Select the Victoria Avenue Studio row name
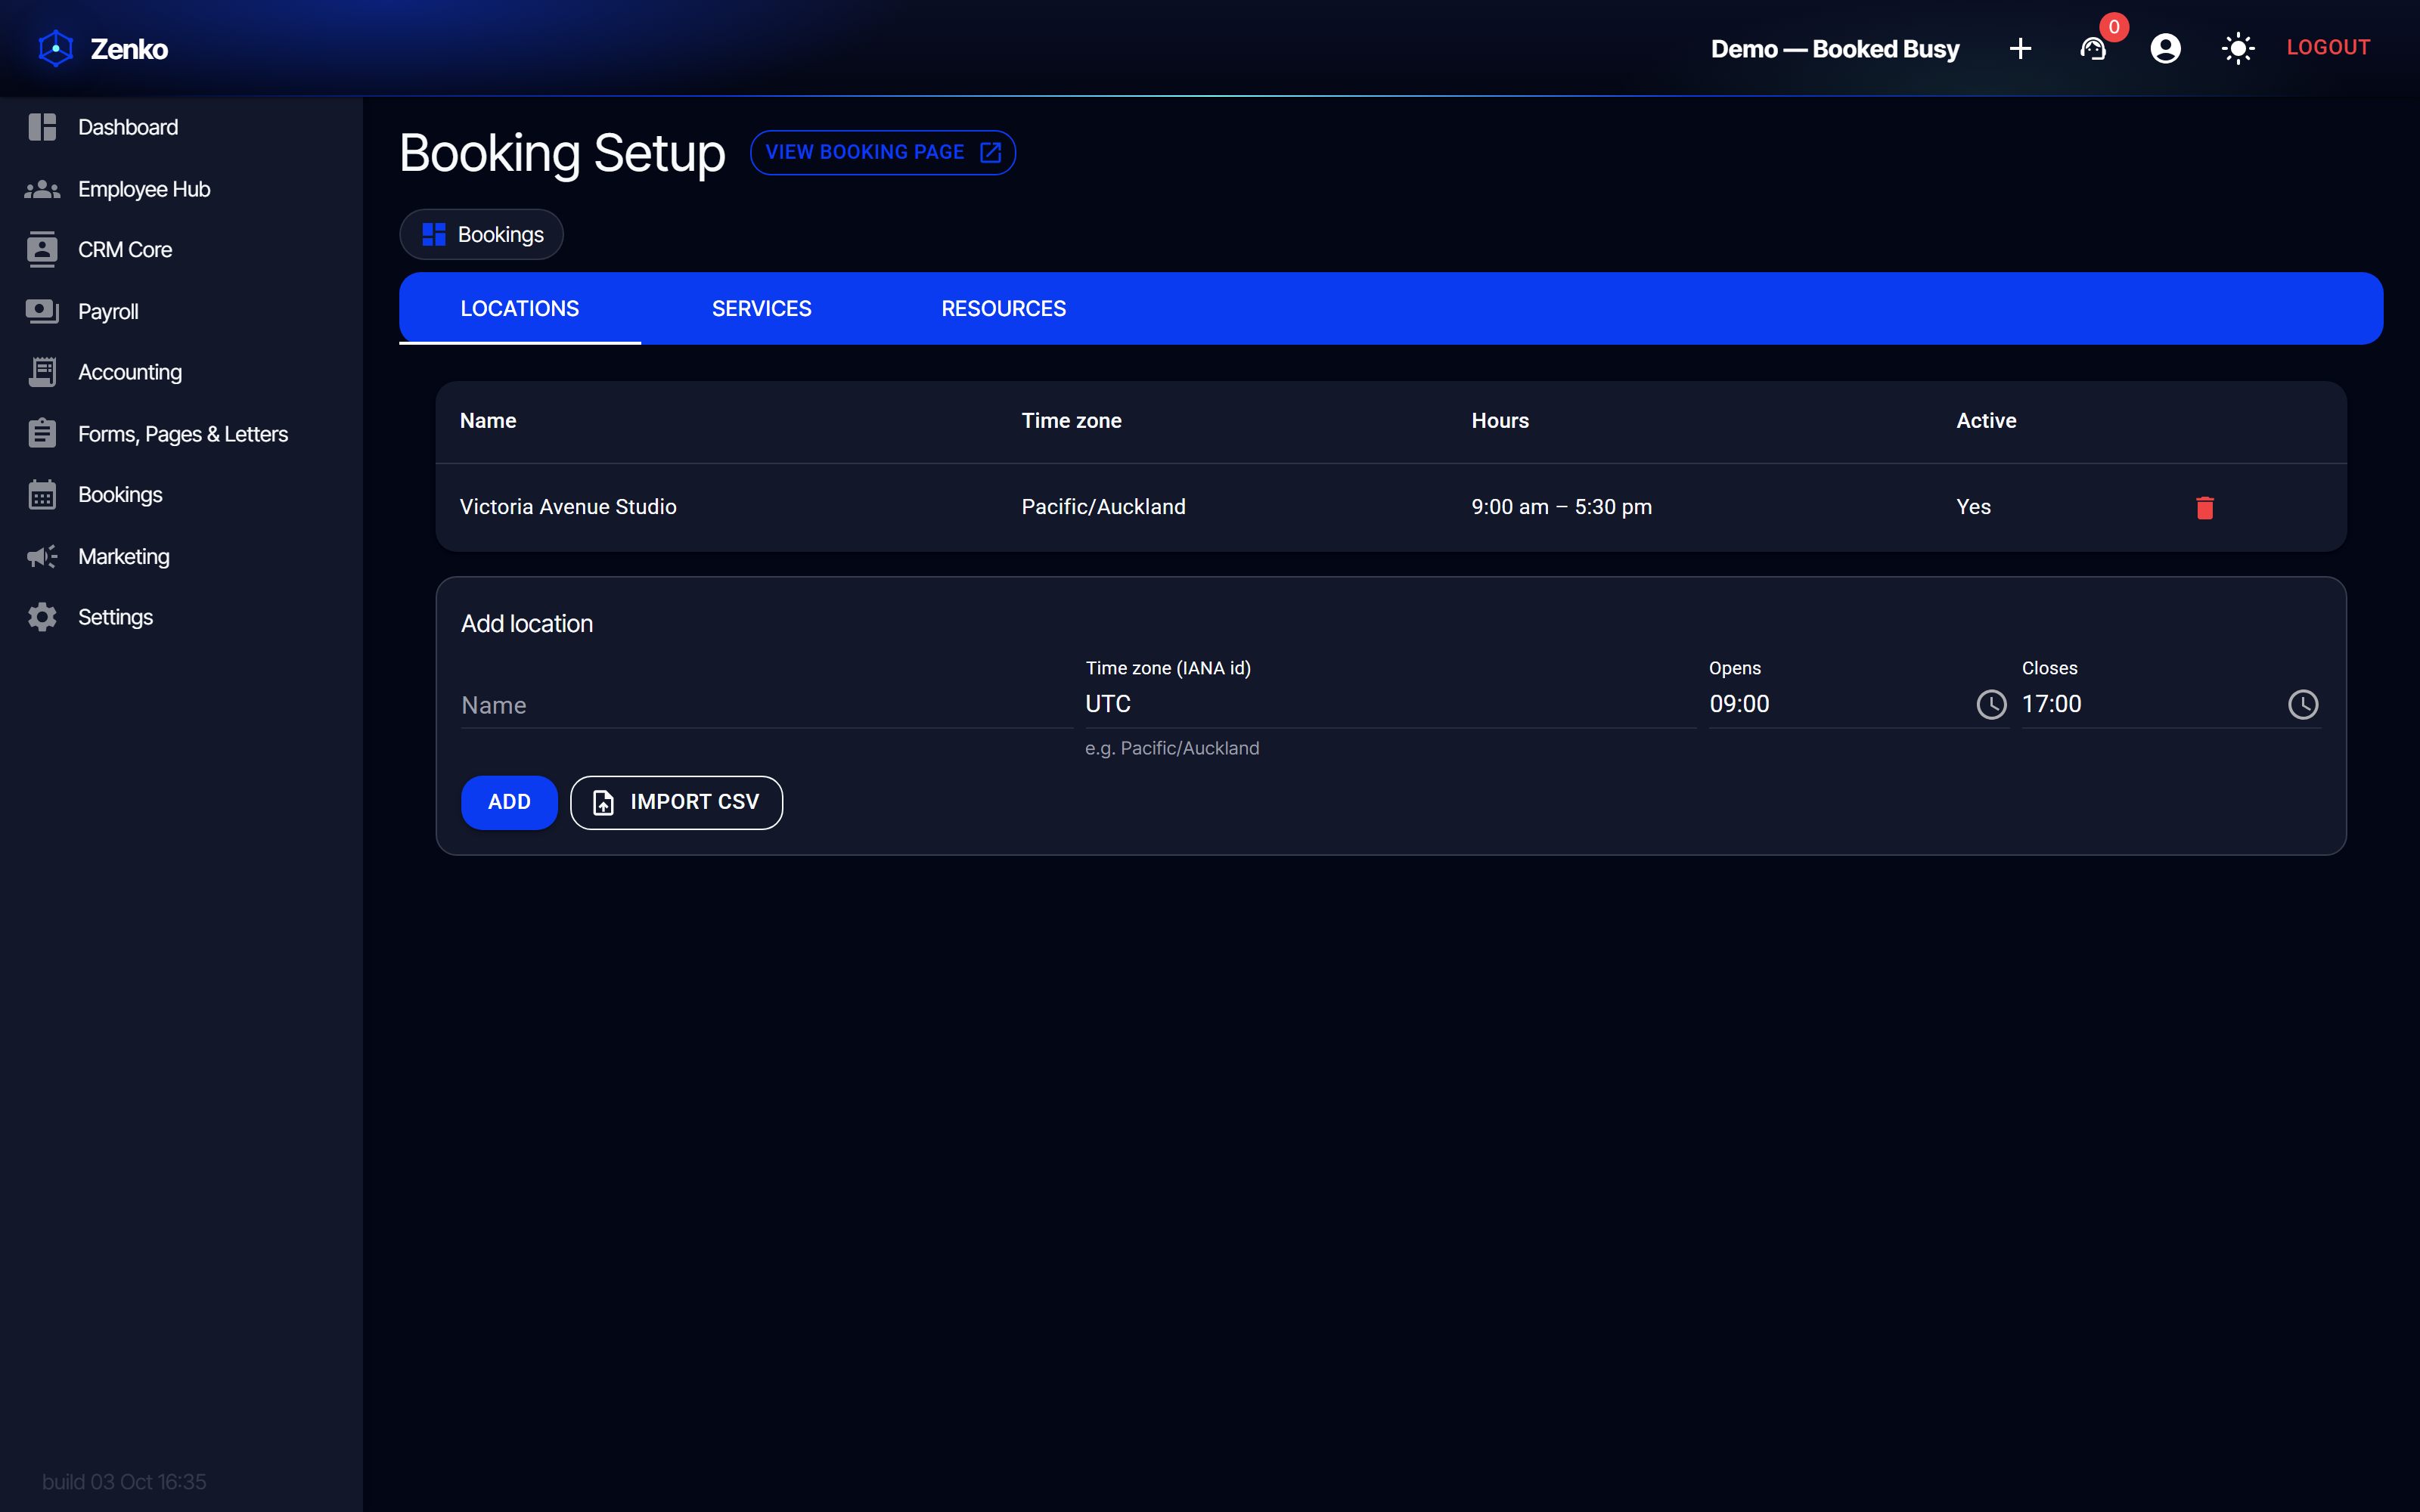This screenshot has width=2420, height=1512. pyautogui.click(x=568, y=507)
